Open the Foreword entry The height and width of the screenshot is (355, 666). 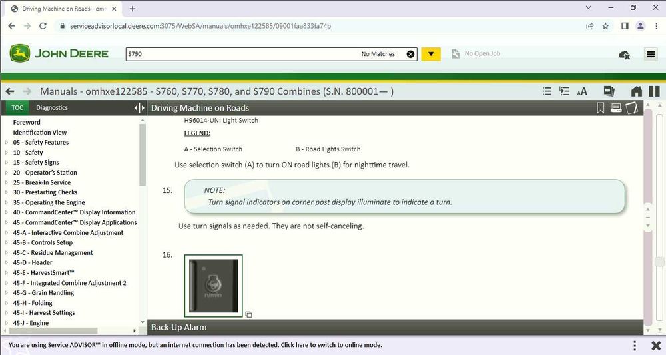[27, 123]
